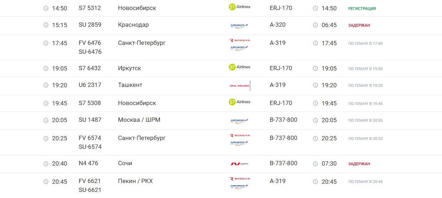Image resolution: width=442 pixels, height=198 pixels.
Task: Click the S7 Airlines logo on flight S7 5308
Action: pos(239,102)
